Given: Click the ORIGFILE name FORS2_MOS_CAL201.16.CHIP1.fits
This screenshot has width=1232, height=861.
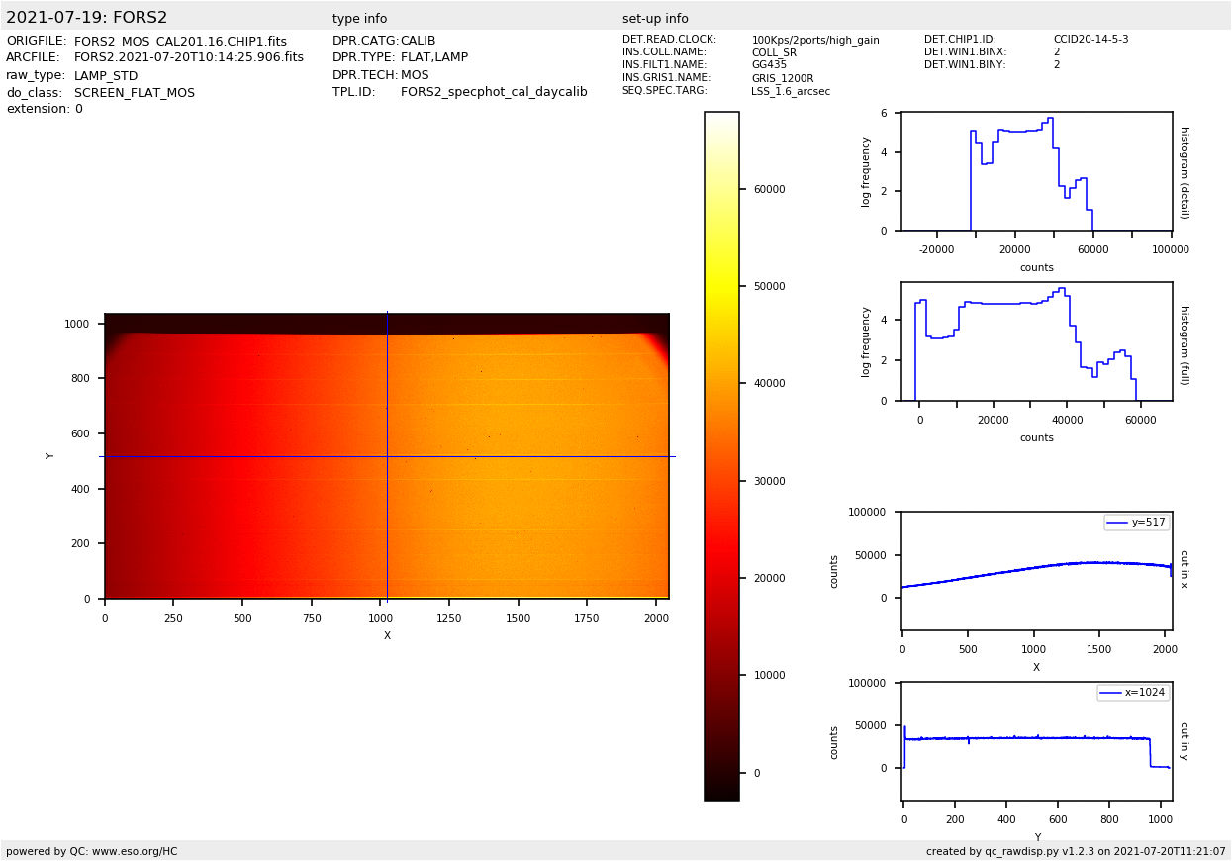Looking at the screenshot, I should (x=180, y=42).
